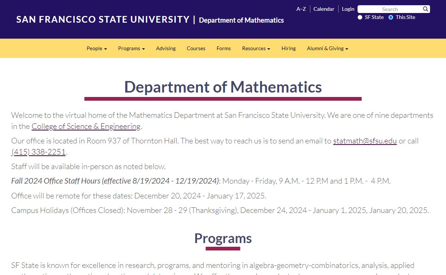Click the Campus Holidays (Offices Closed) line
This screenshot has width=446, height=275.
coord(220,210)
